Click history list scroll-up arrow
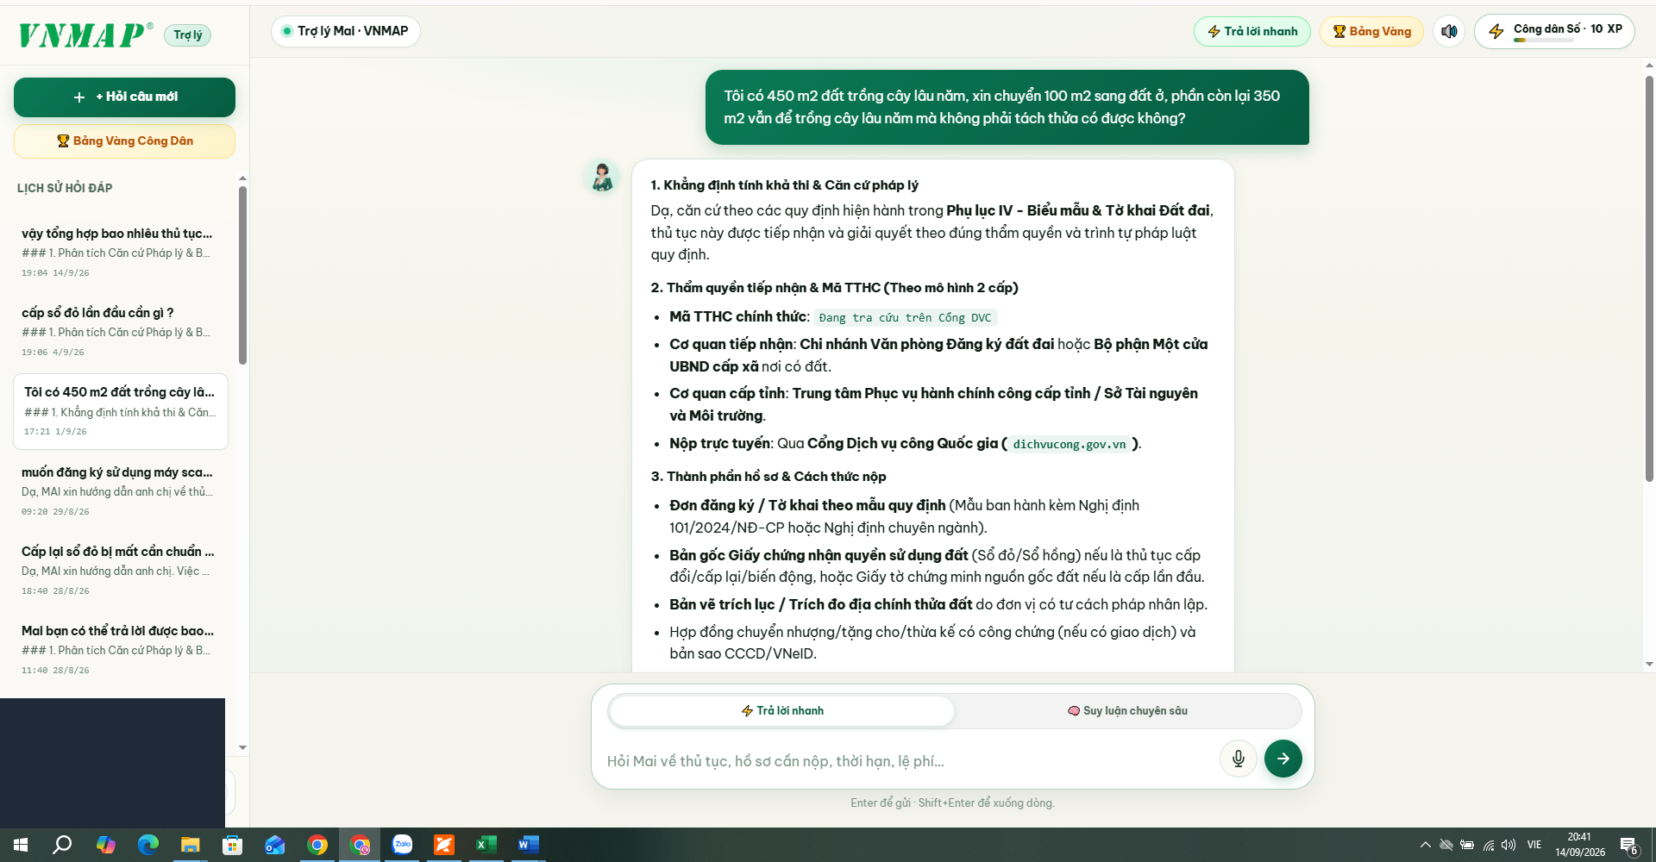1656x862 pixels. pyautogui.click(x=242, y=178)
